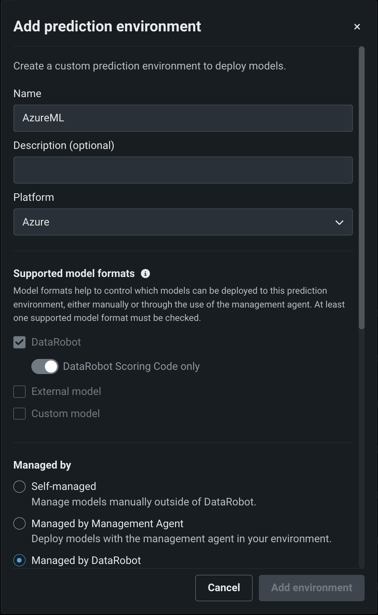This screenshot has height=615, width=378.
Task: Check the Custom model checkbox
Action: coord(20,414)
